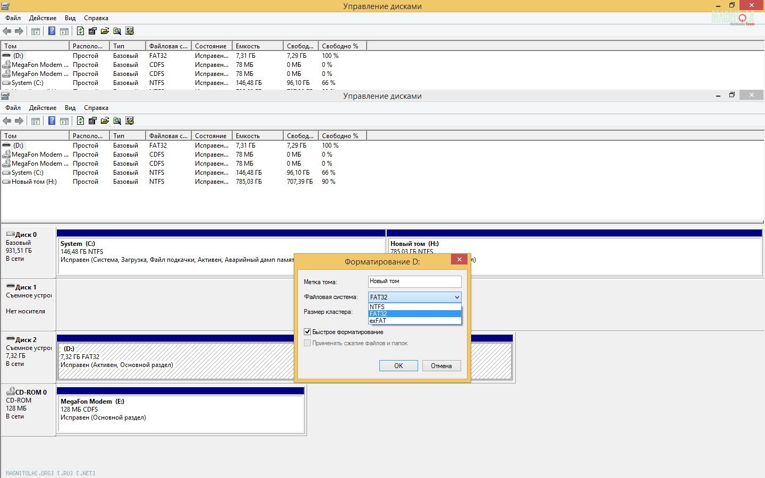The image size is (765, 478).
Task: Click the Диск 2 removable drive icon
Action: [x=10, y=339]
